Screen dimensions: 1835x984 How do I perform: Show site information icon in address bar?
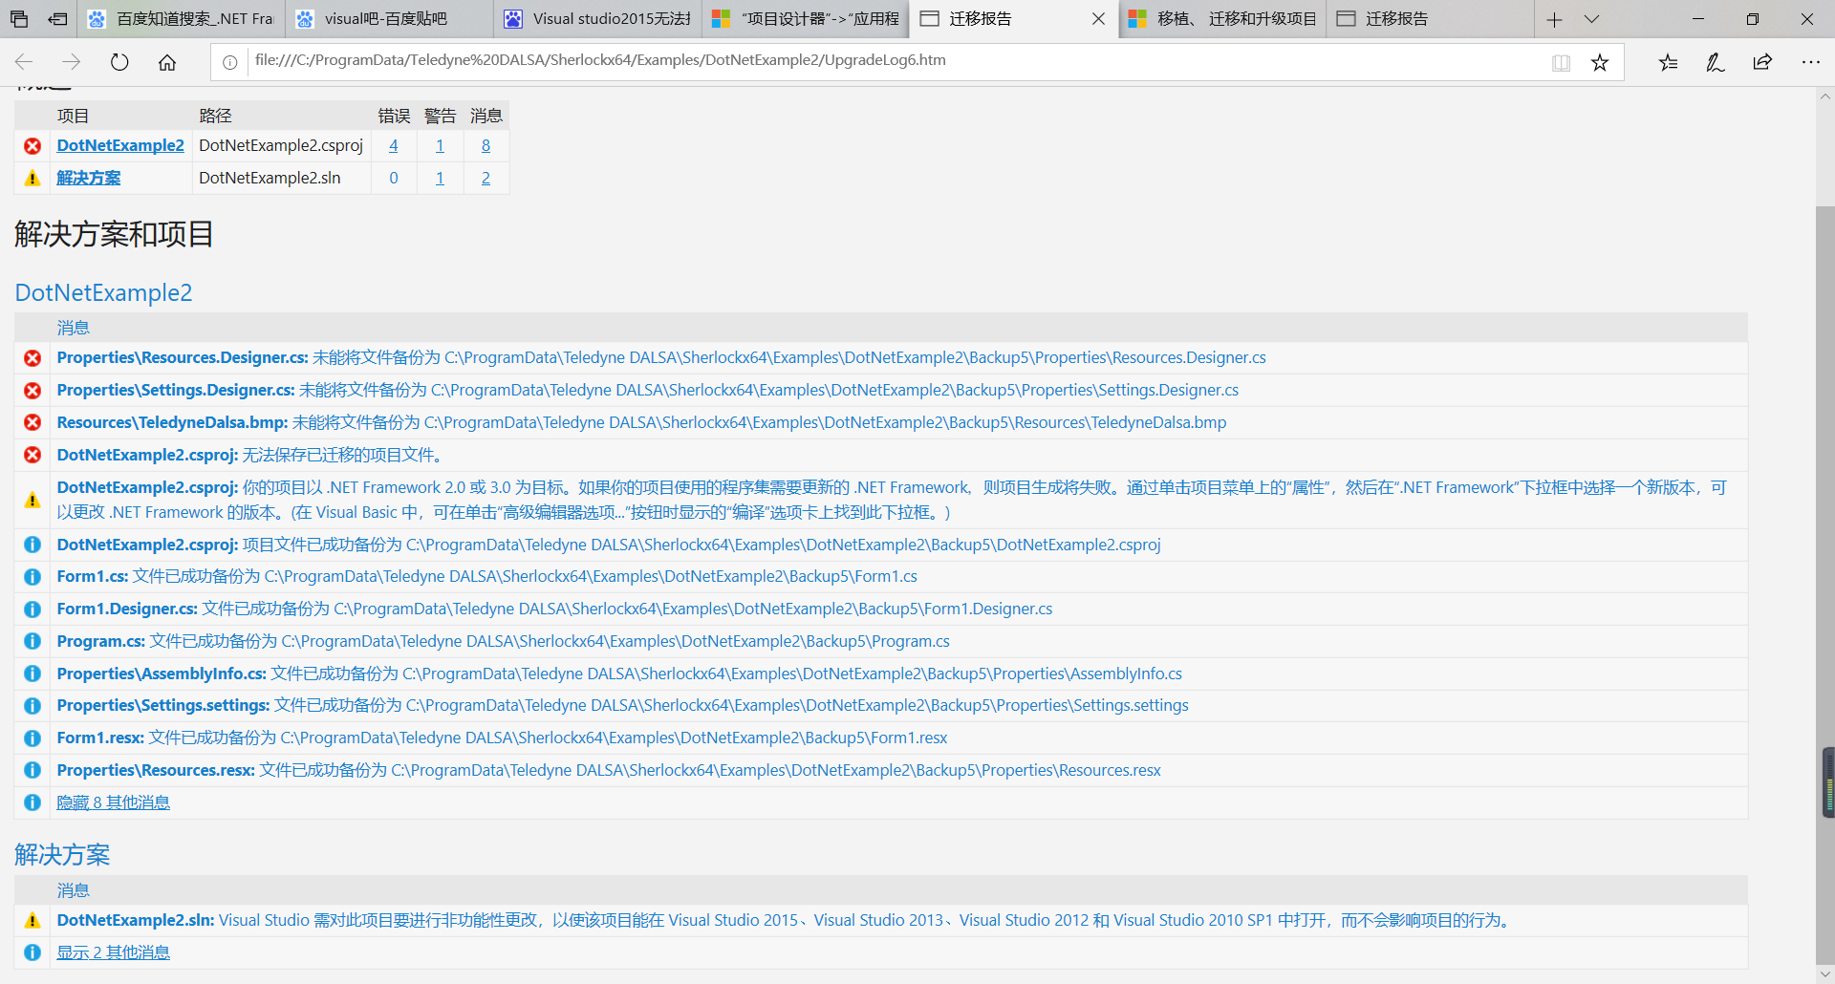[x=230, y=62]
